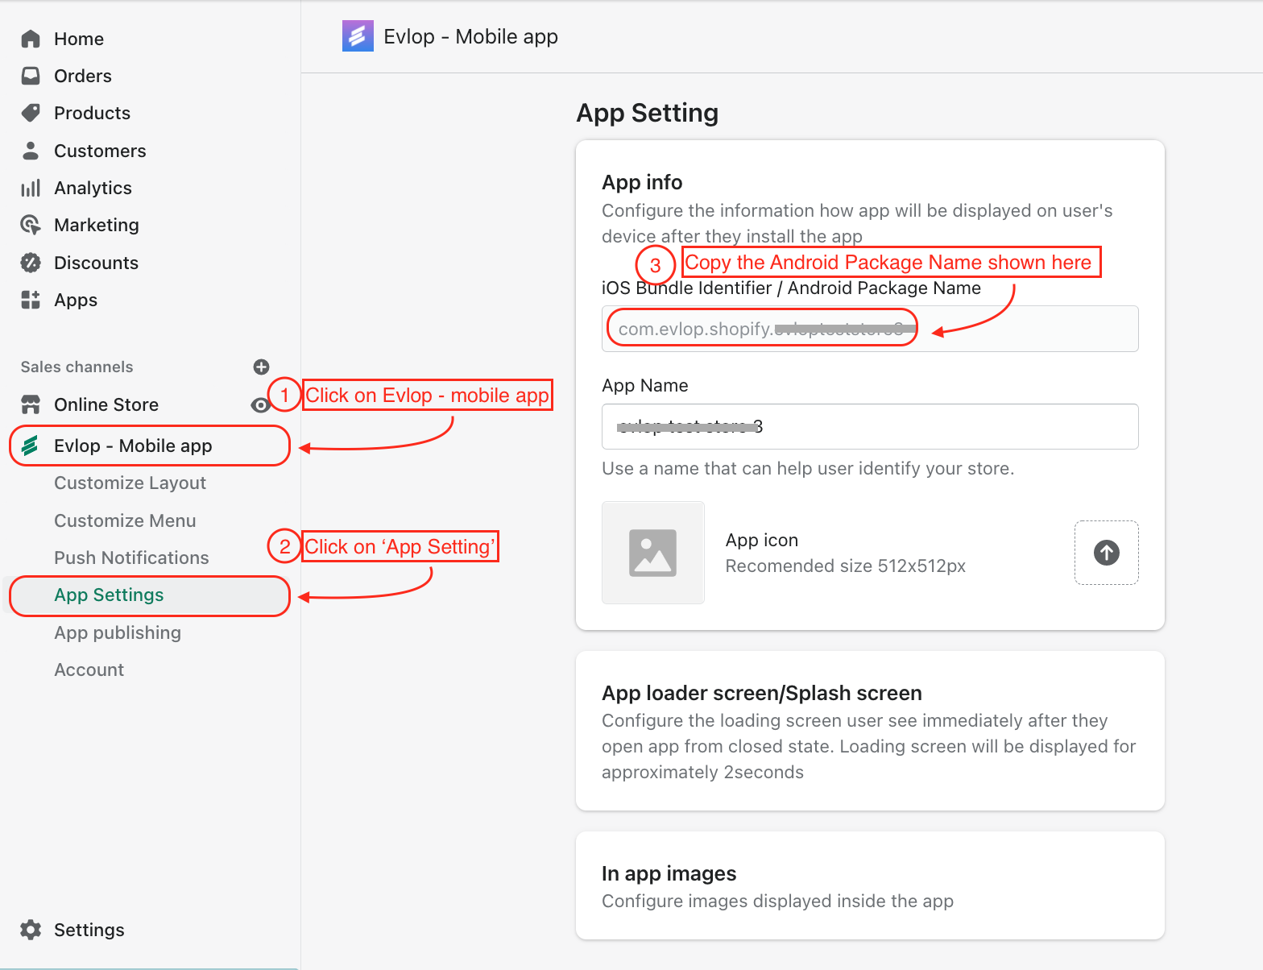
Task: Open Customize Layout submenu item
Action: 130,483
